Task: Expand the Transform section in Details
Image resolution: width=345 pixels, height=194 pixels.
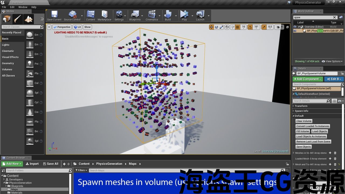Action: coord(301,106)
